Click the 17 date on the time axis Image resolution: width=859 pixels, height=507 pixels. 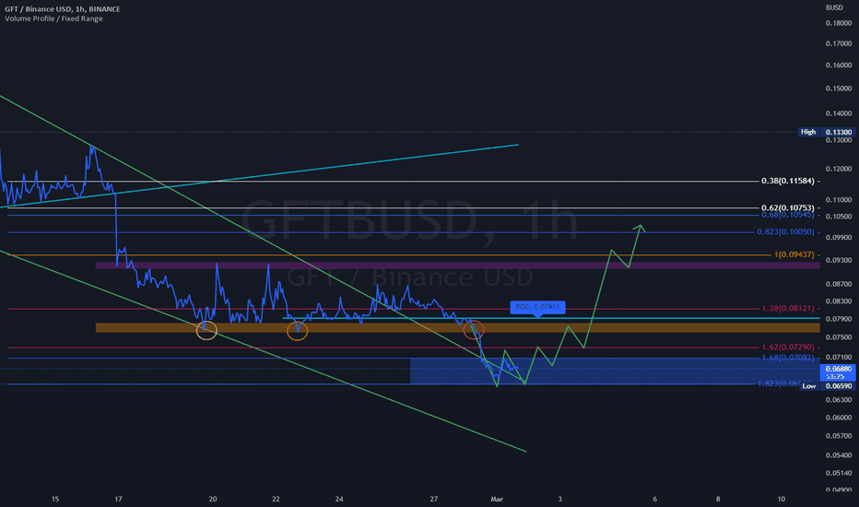(x=118, y=499)
